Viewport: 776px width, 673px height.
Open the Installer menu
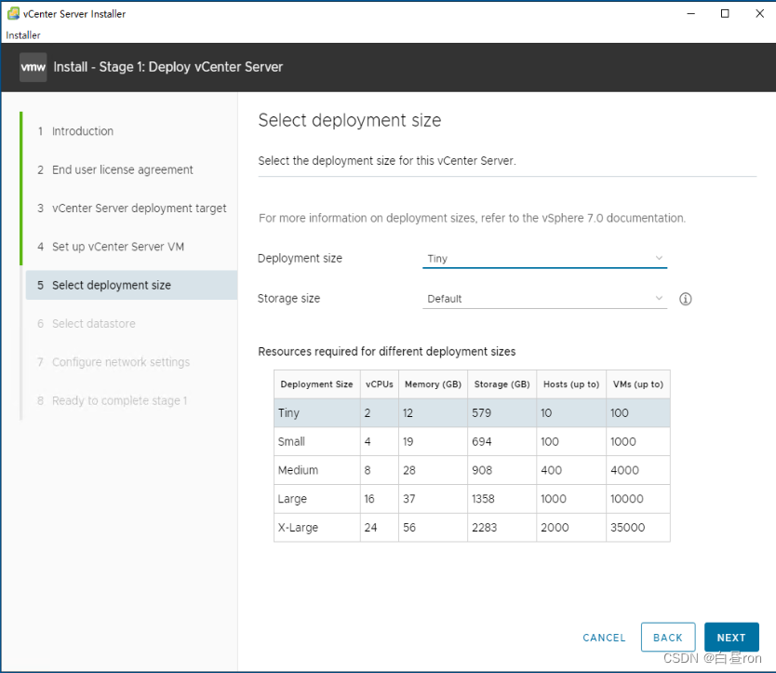[x=23, y=35]
